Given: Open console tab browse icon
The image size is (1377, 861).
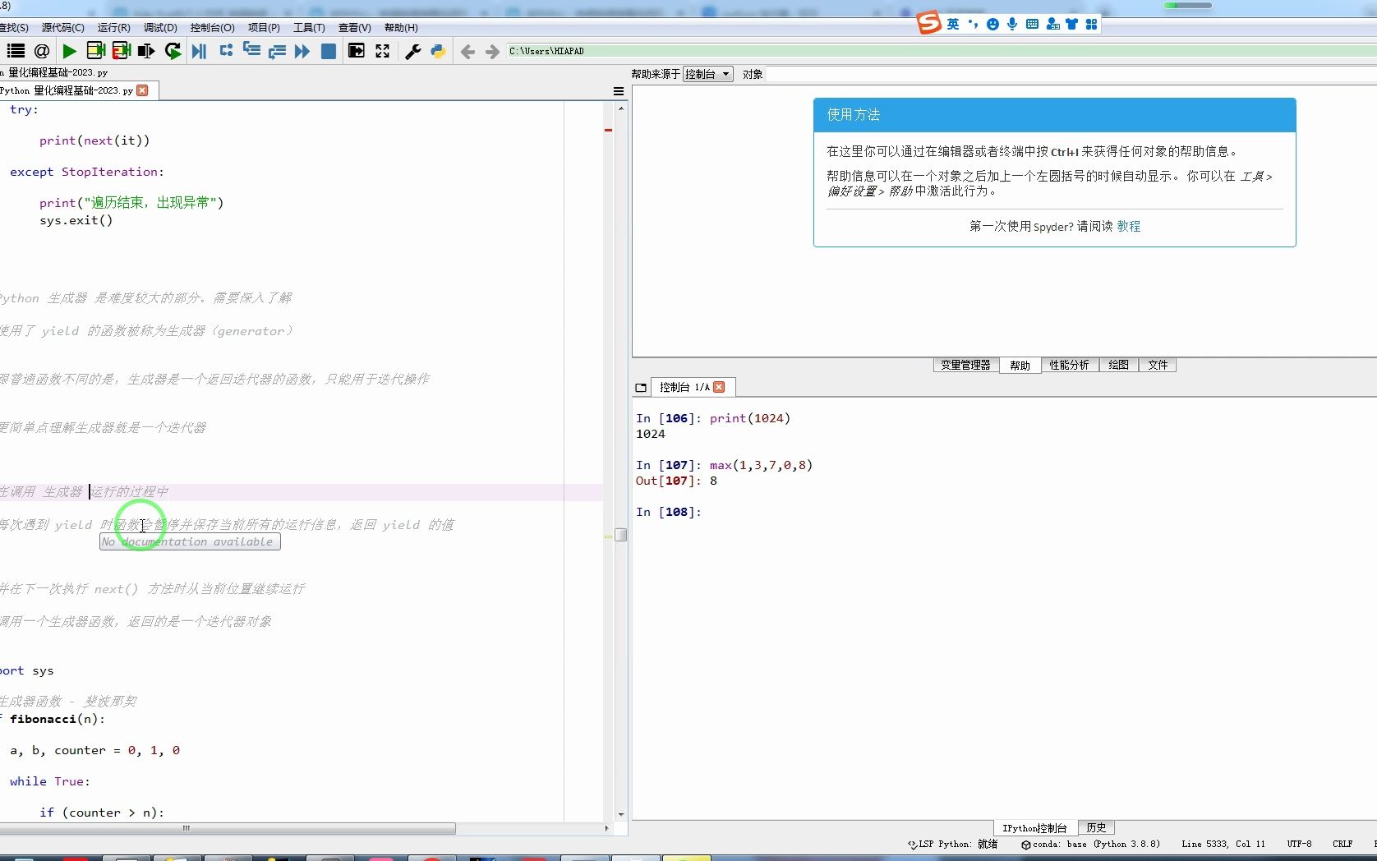Looking at the screenshot, I should tap(641, 388).
